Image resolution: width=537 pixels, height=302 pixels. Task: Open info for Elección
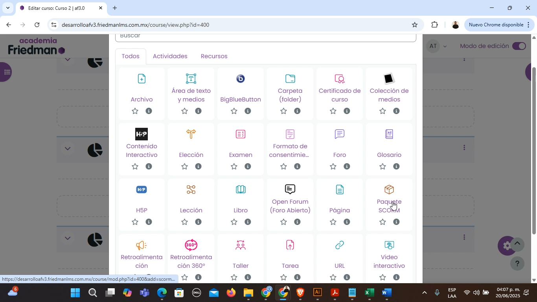coord(198,166)
